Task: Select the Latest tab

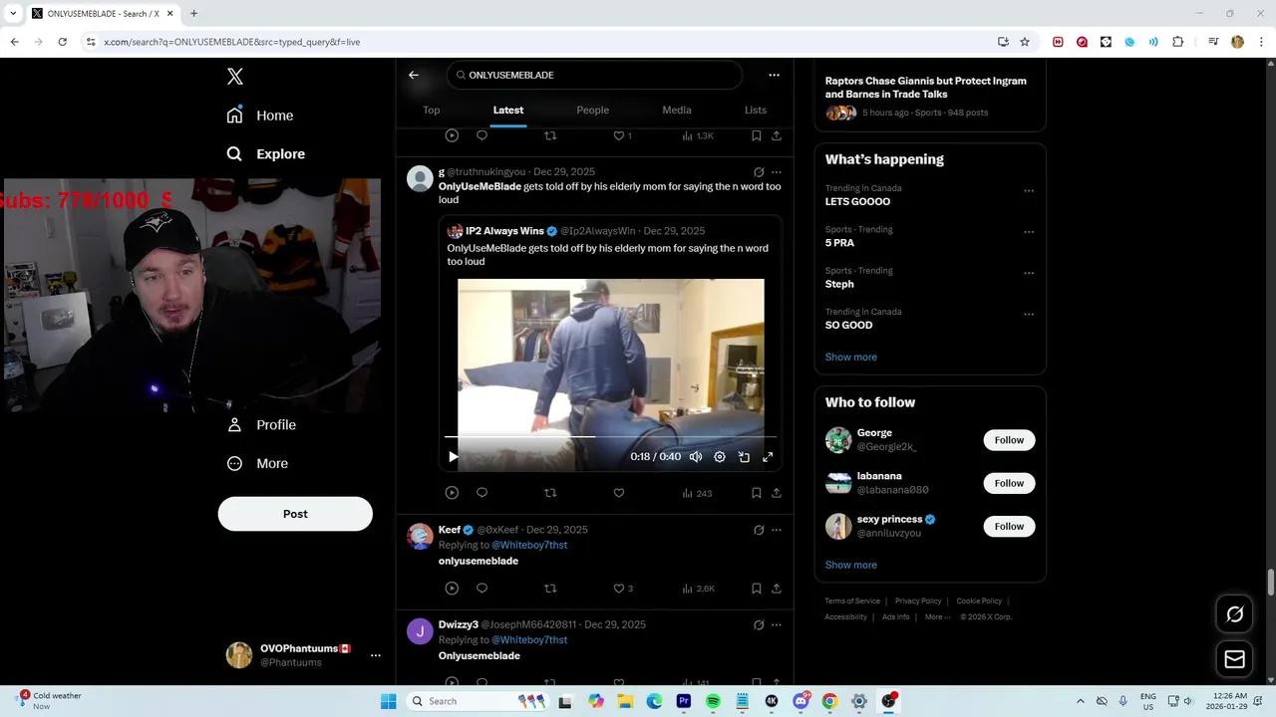Action: 507,110
